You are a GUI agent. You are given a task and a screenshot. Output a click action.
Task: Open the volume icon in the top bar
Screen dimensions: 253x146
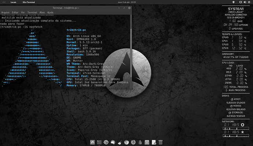[x=245, y=2]
